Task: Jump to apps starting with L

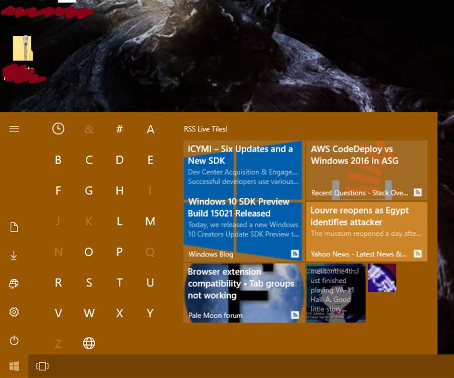Action: 119,221
